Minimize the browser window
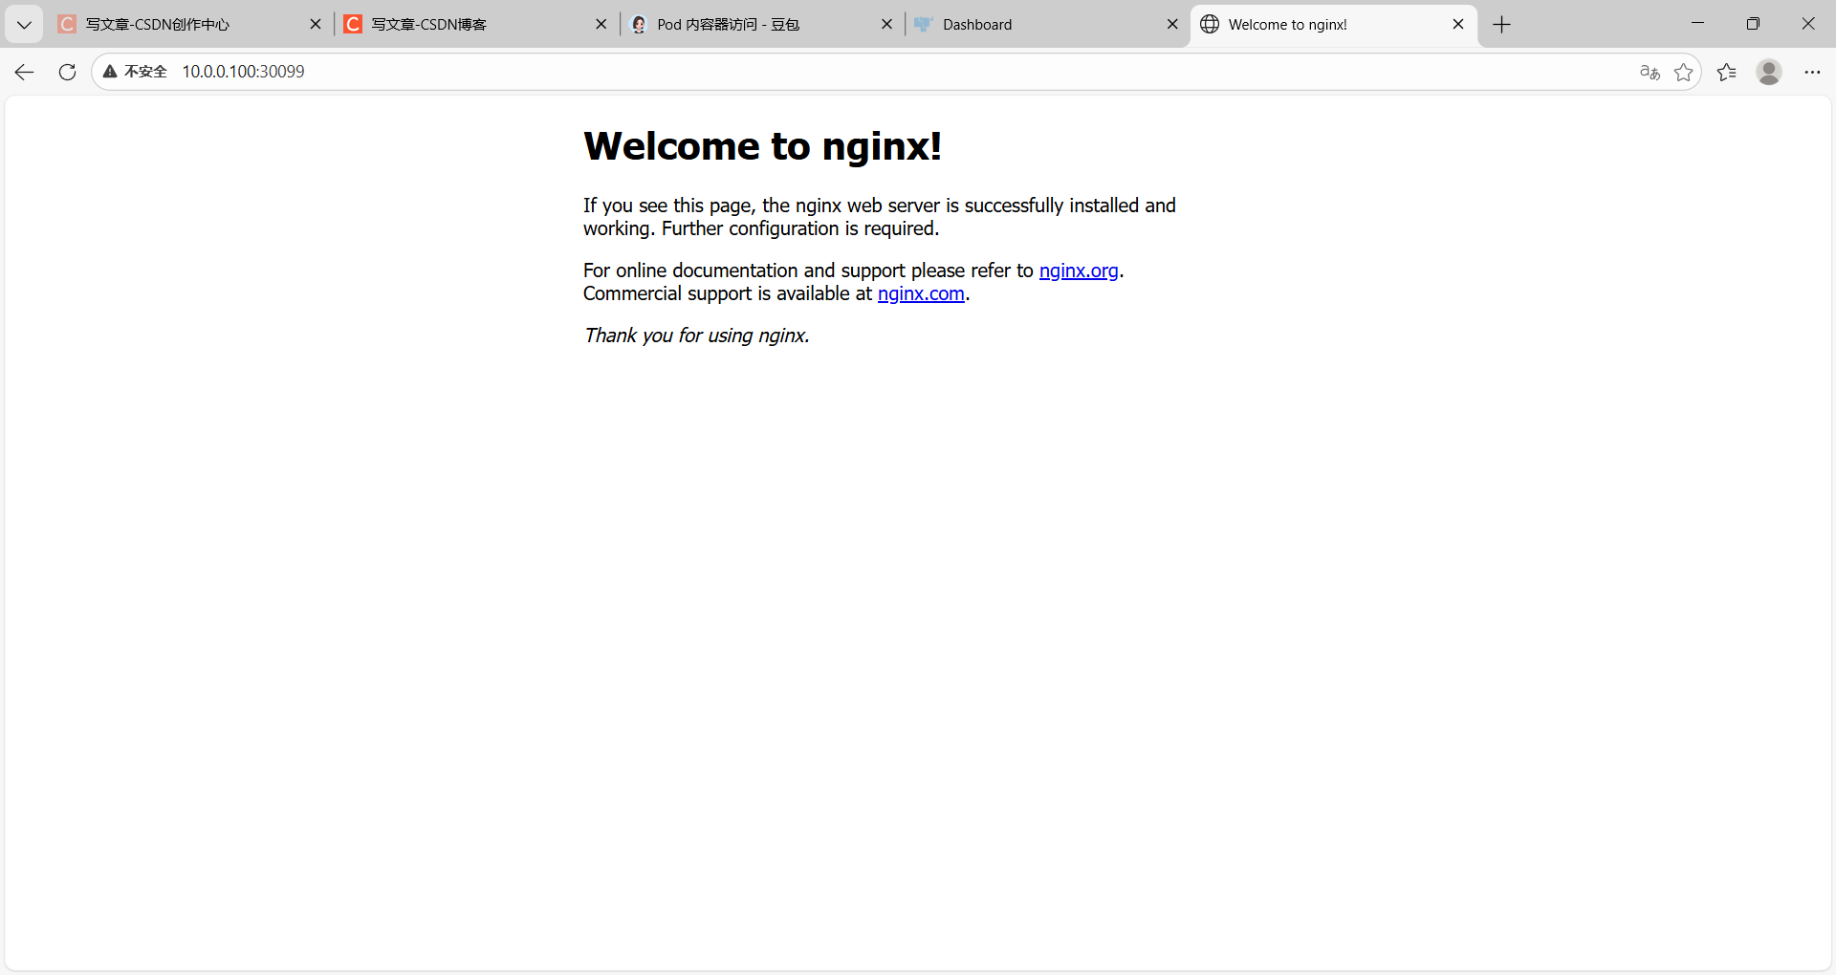1836x975 pixels. tap(1698, 24)
